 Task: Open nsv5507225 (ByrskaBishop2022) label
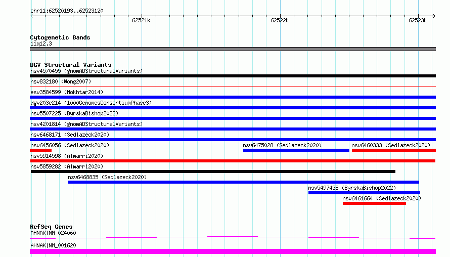tap(74, 113)
